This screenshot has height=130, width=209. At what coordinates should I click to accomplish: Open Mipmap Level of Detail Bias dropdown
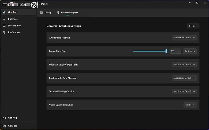click(x=184, y=64)
